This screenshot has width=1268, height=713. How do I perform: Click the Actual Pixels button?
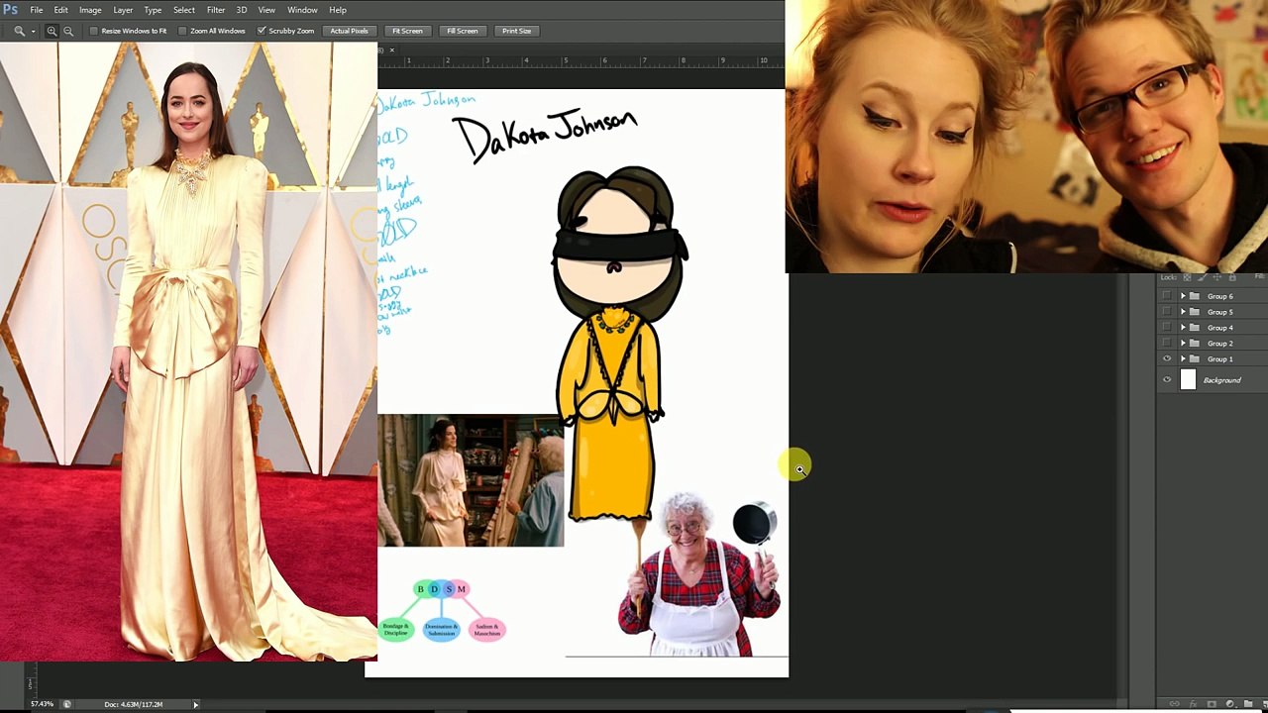pos(349,31)
